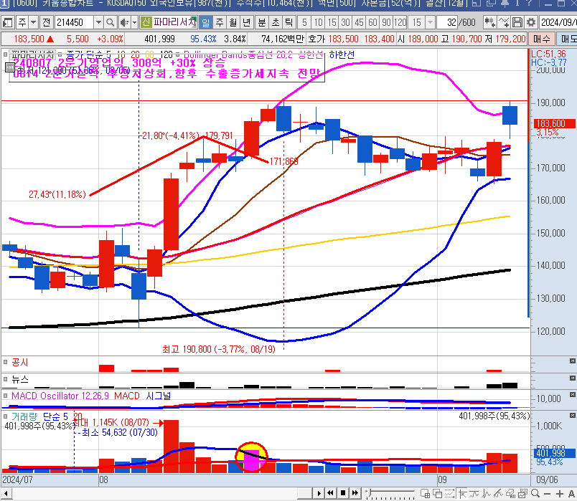Click the layout panel icon left of 주
Viewport: 577px width, 501px height.
[7, 22]
